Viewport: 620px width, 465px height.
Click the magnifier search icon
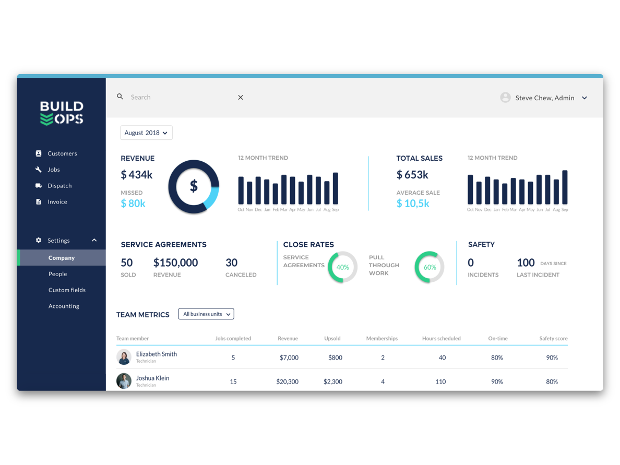[120, 97]
